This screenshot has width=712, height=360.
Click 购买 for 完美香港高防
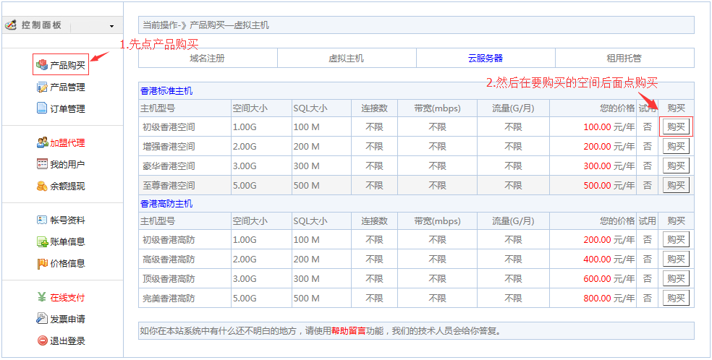676,298
